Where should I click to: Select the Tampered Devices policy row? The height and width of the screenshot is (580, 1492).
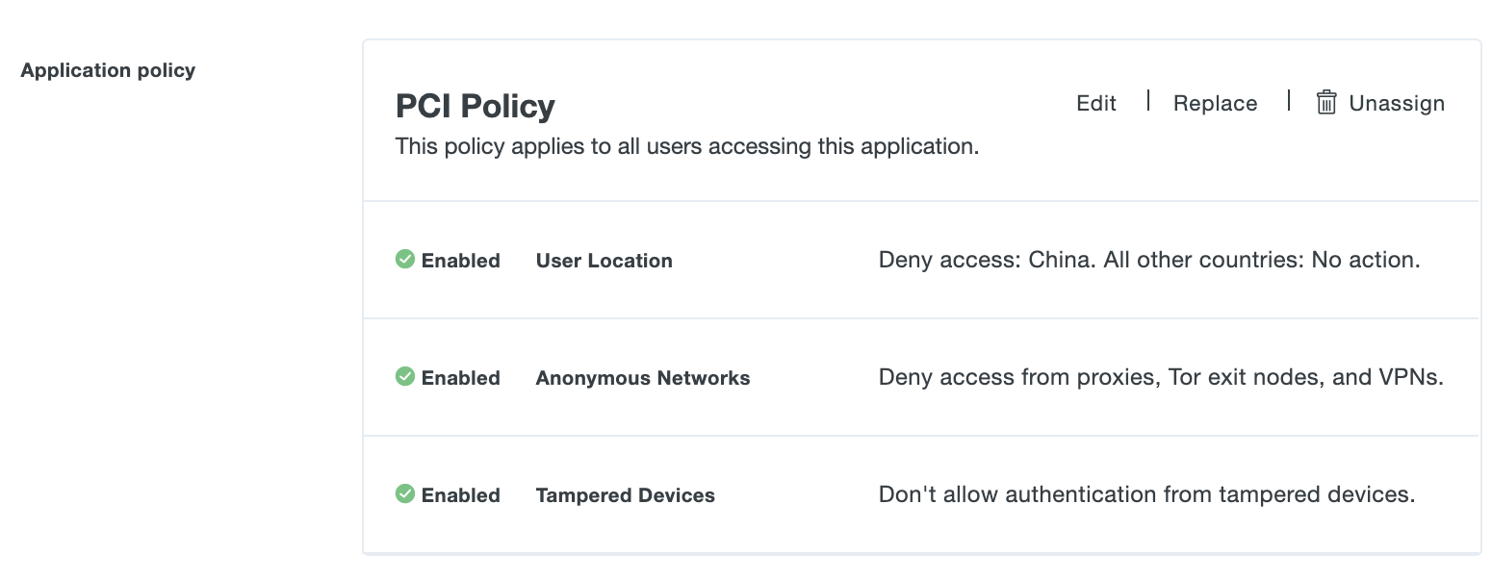(x=625, y=494)
